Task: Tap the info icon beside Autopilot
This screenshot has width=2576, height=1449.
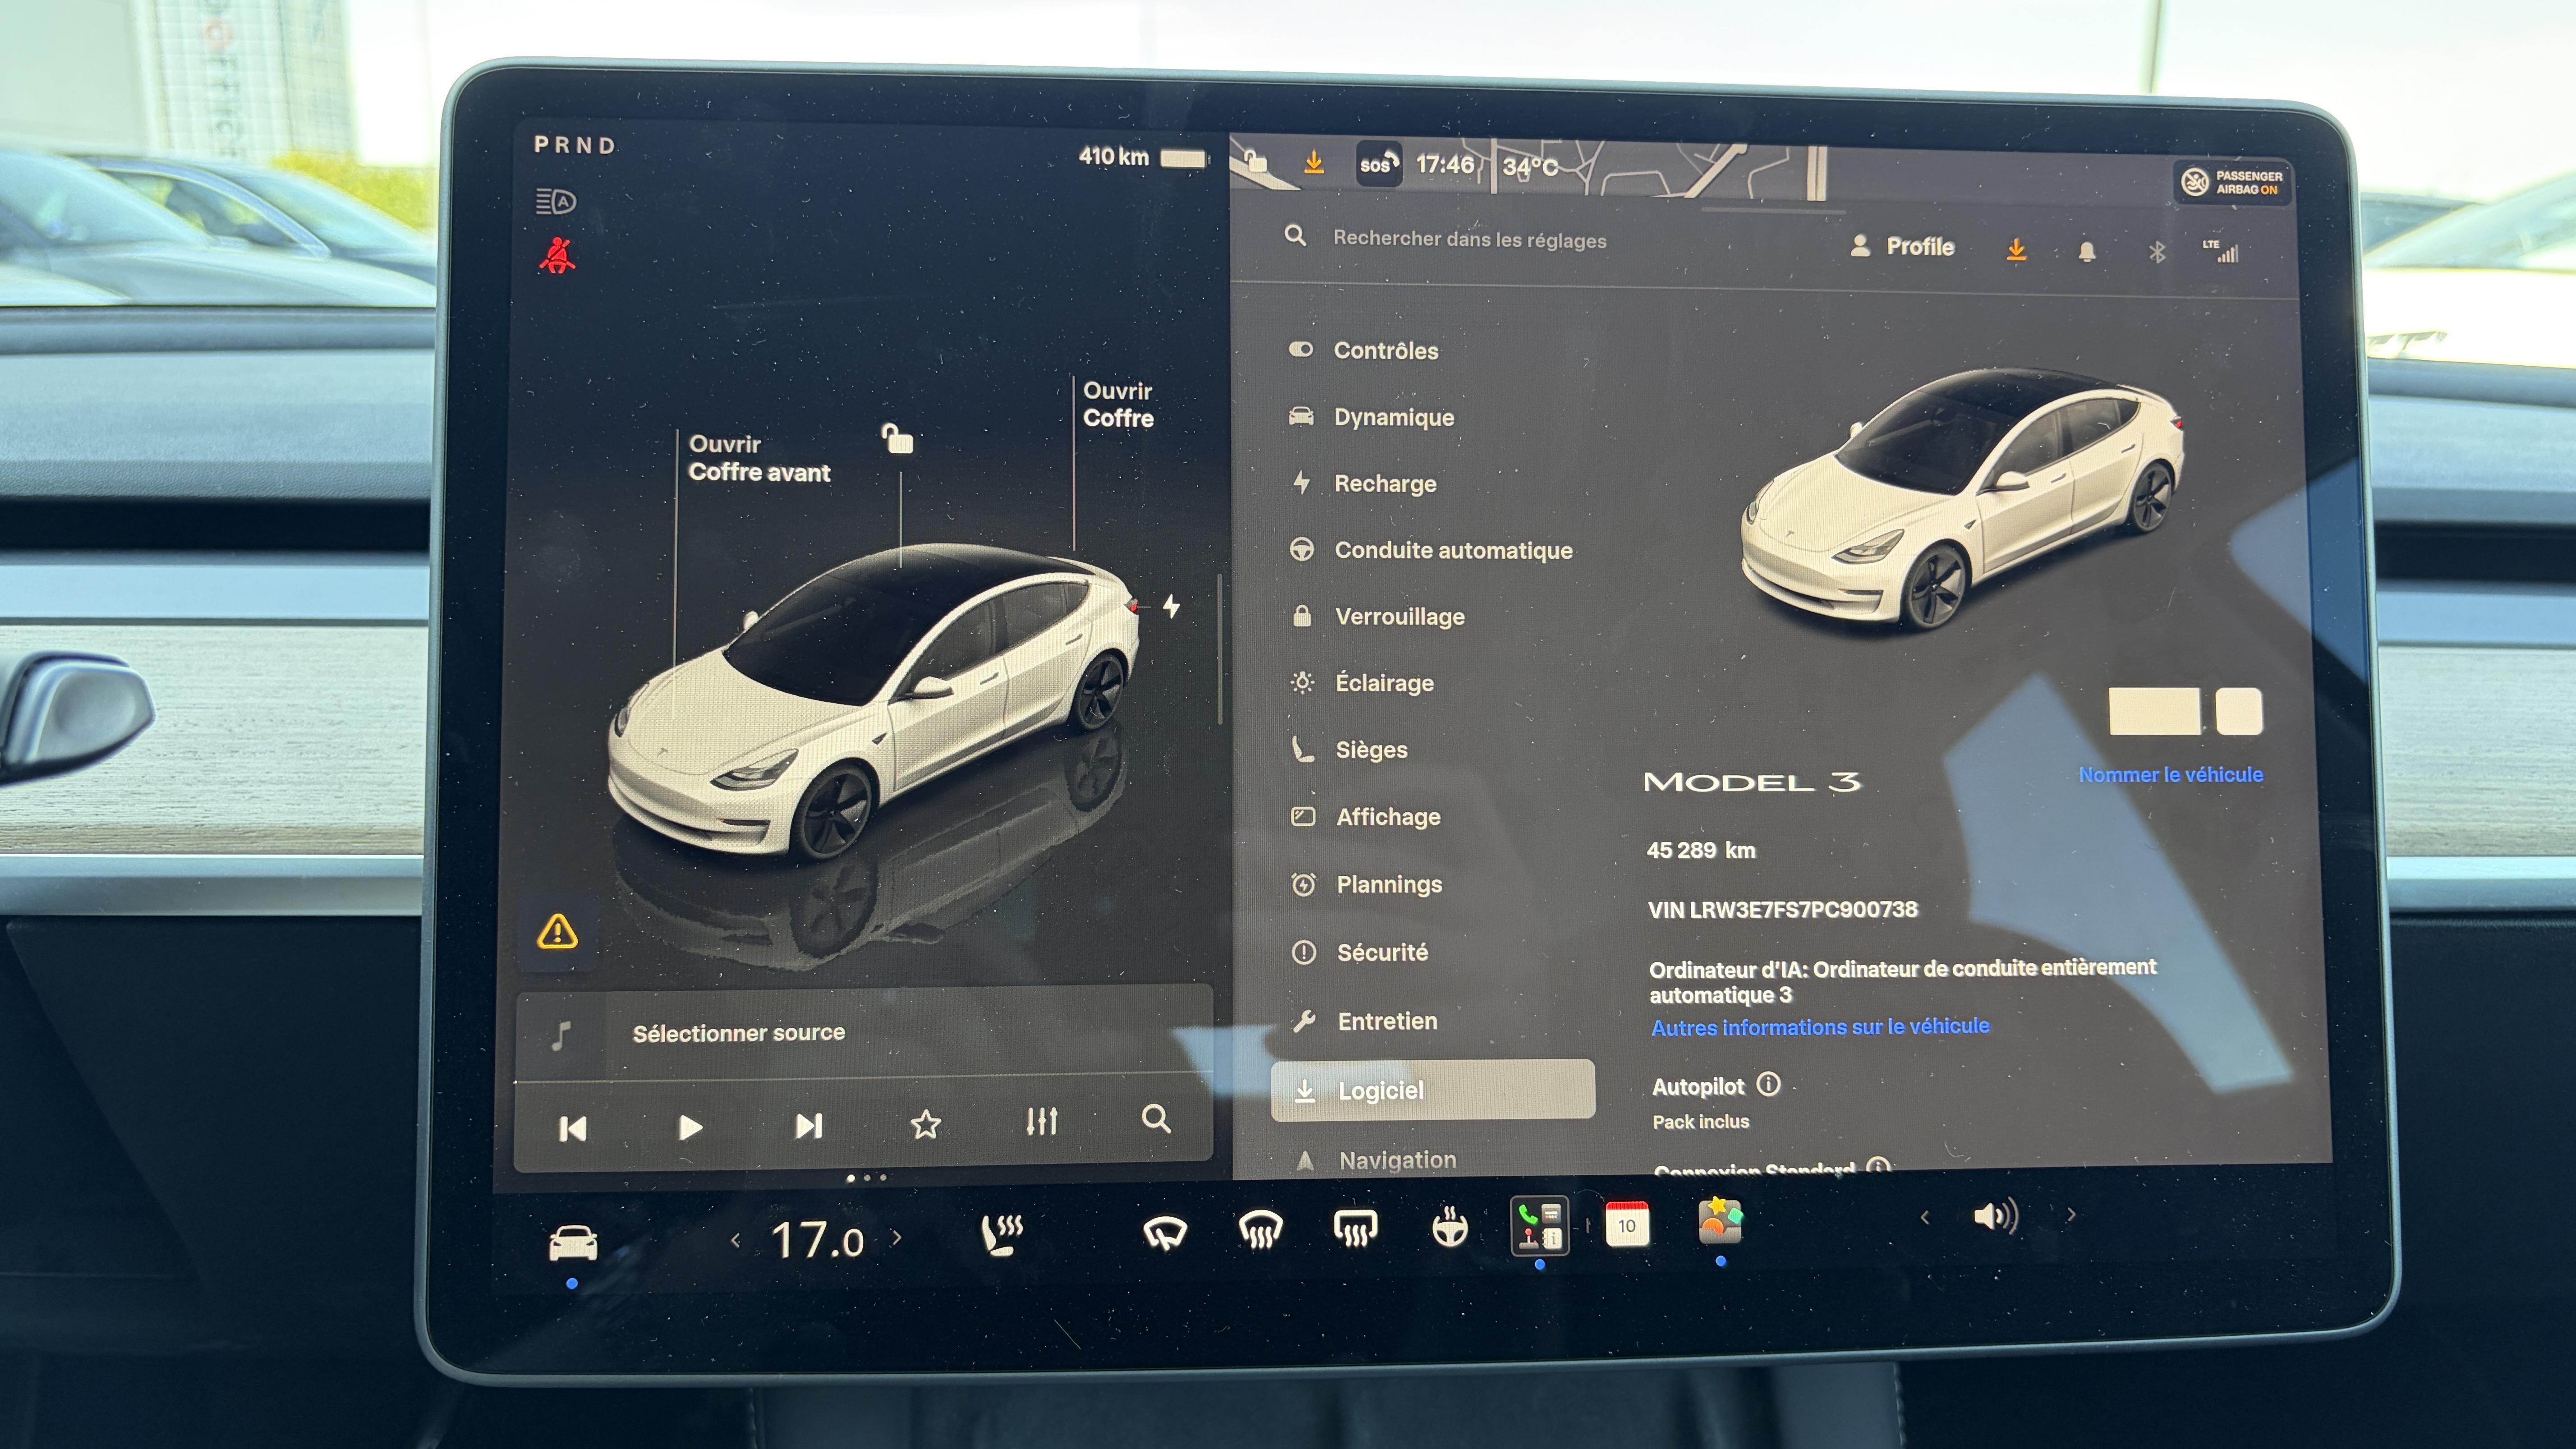Action: coord(1768,1084)
